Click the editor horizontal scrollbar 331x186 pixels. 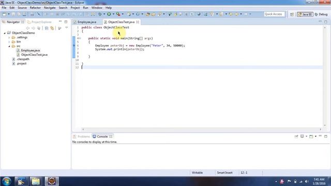[202, 129]
